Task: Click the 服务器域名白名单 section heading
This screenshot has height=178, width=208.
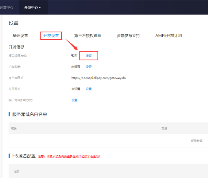Action: 30,114
